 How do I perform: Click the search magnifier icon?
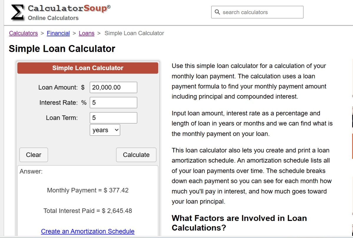tap(217, 12)
